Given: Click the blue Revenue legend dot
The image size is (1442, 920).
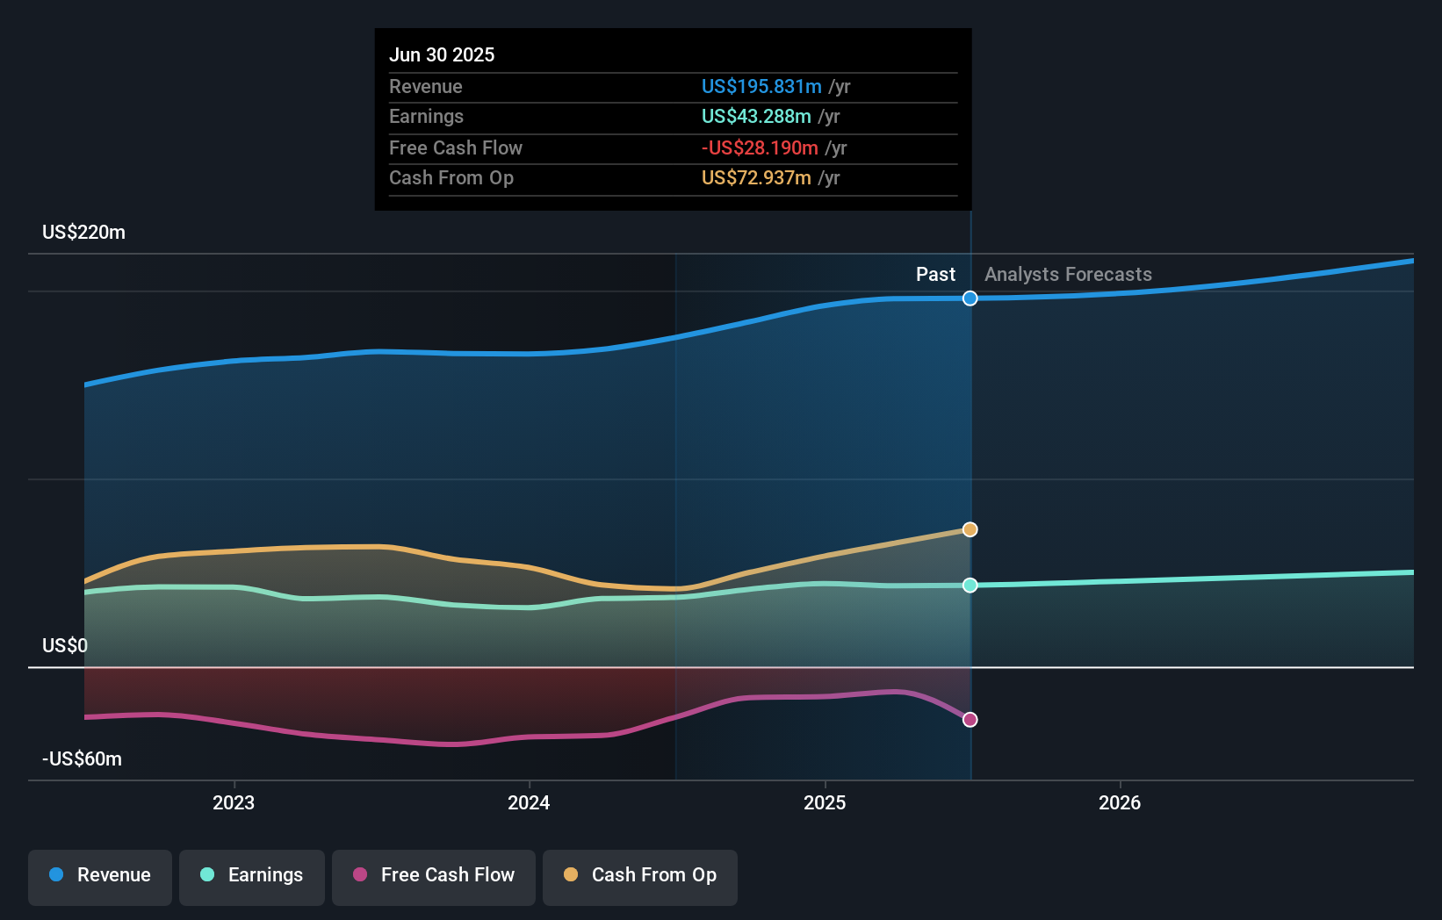Looking at the screenshot, I should (56, 875).
